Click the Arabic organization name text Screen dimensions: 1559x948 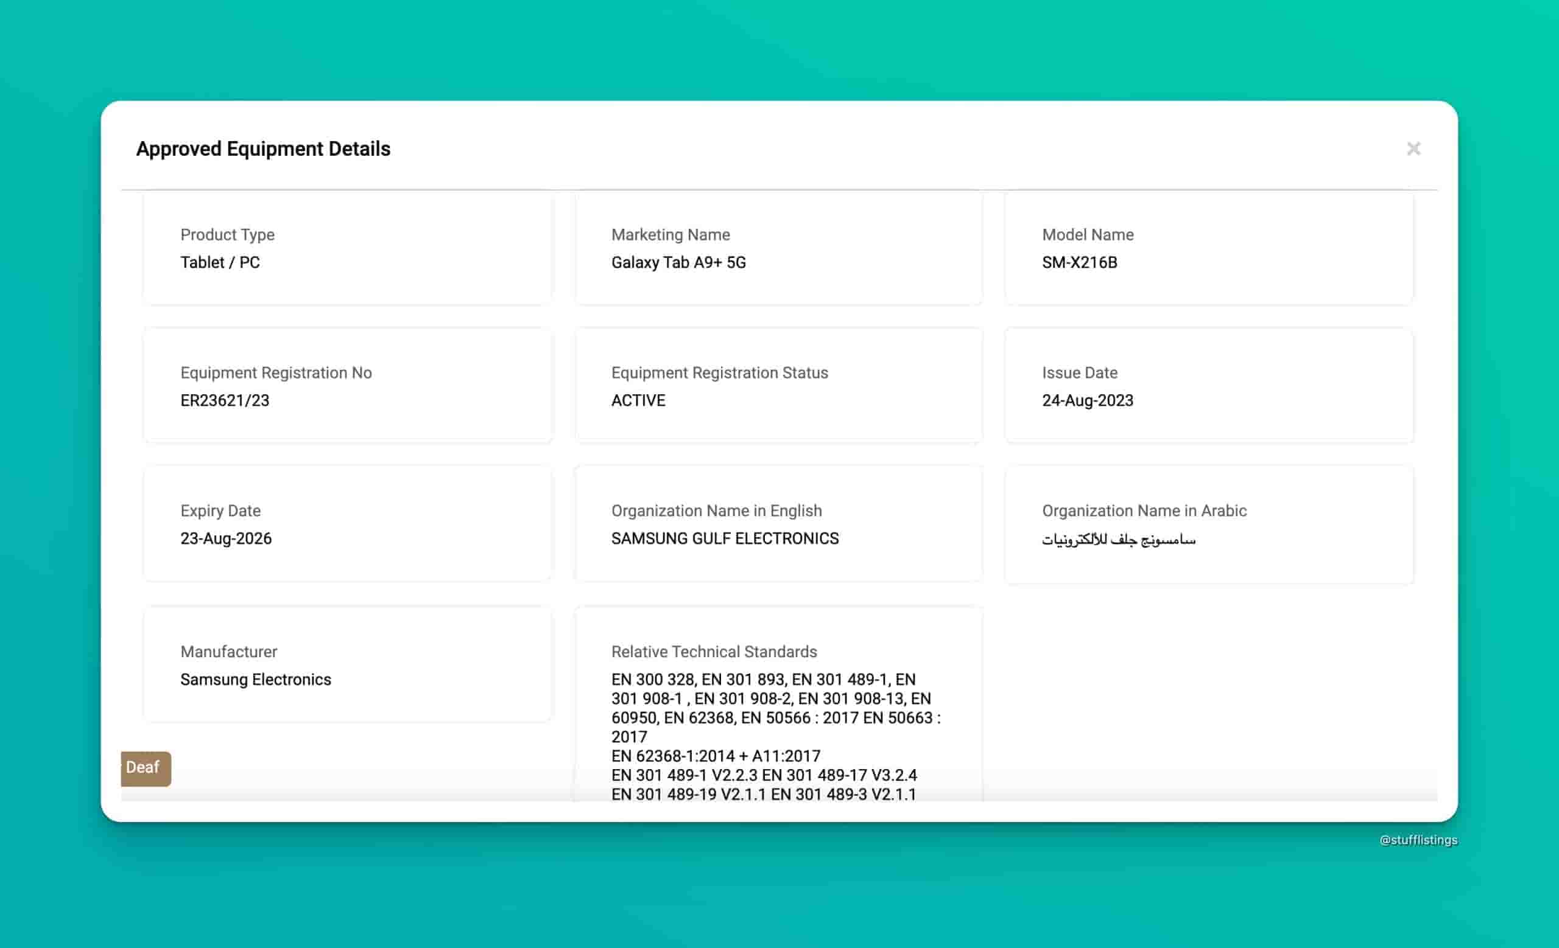click(x=1118, y=540)
